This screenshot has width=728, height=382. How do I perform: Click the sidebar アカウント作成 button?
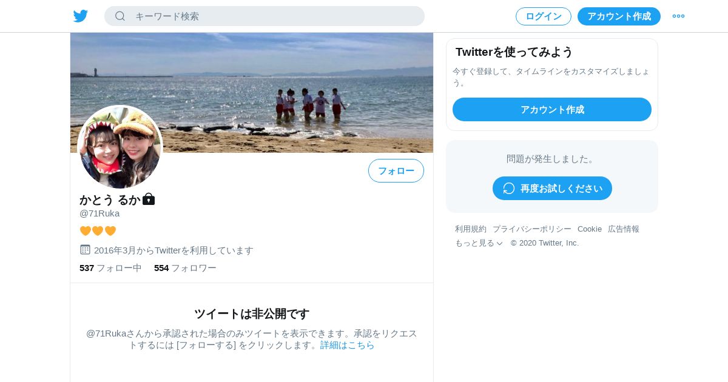click(552, 109)
